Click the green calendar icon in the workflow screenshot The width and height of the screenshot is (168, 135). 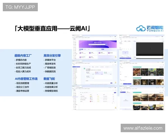pyautogui.click(x=85, y=69)
